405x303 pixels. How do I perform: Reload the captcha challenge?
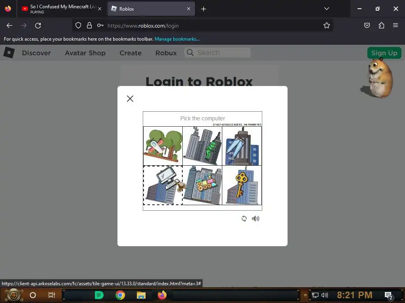tap(244, 219)
